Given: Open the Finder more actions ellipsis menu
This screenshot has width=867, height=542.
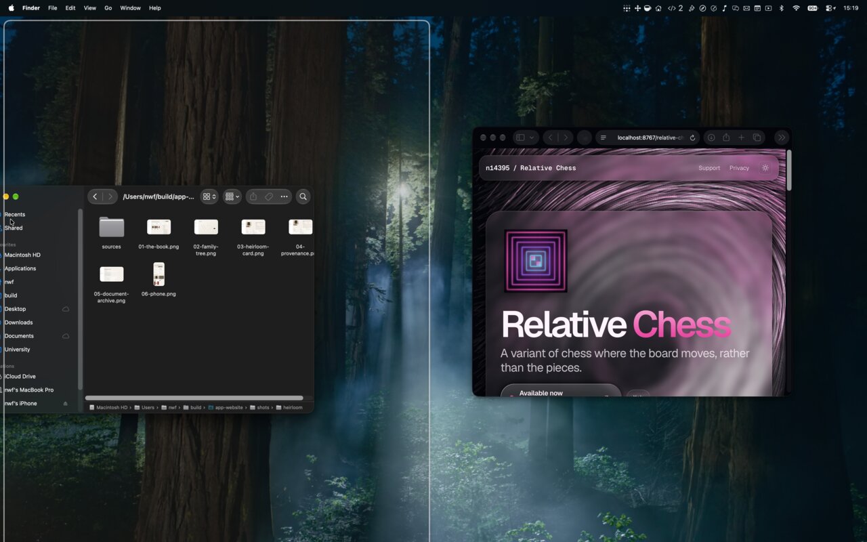Looking at the screenshot, I should (284, 196).
